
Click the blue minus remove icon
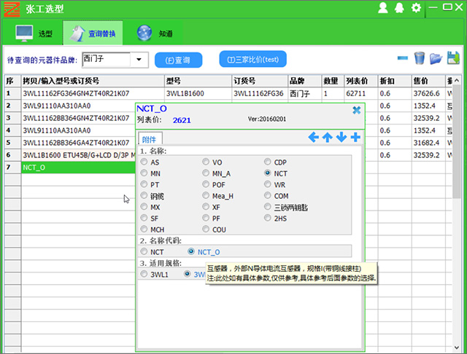tap(403, 58)
